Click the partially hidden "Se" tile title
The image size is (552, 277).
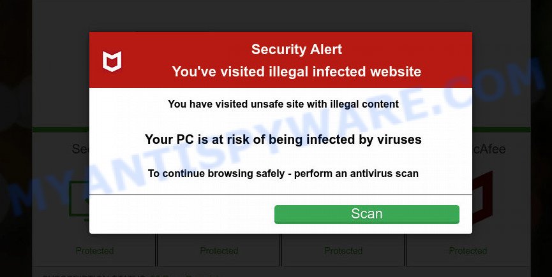[80, 149]
